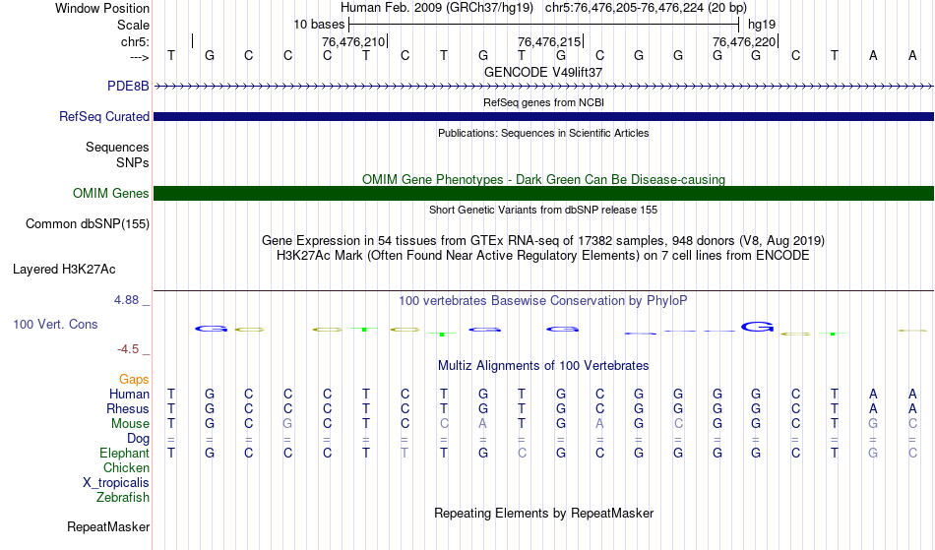Click the sequence direction arrow label
Viewport: 935px width, 550px height.
pyautogui.click(x=140, y=57)
